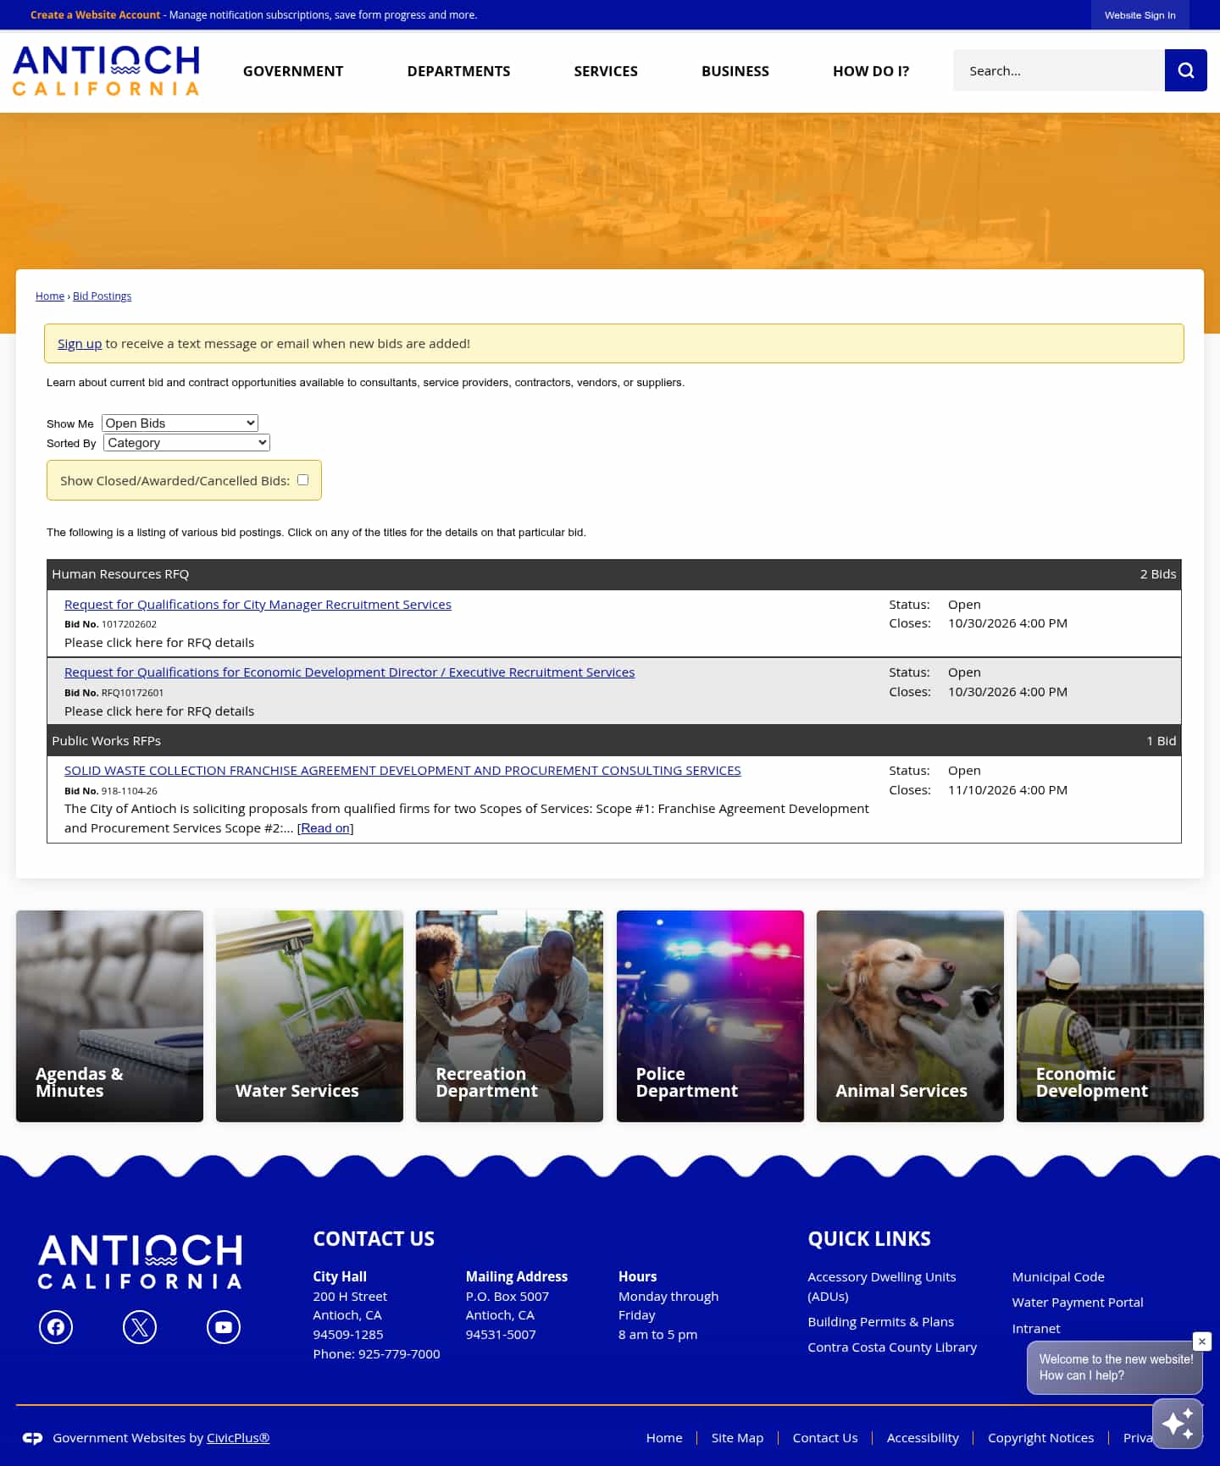Image resolution: width=1220 pixels, height=1466 pixels.
Task: Toggle Show Closed/Awarded/Cancelled Bids checkbox
Action: [302, 479]
